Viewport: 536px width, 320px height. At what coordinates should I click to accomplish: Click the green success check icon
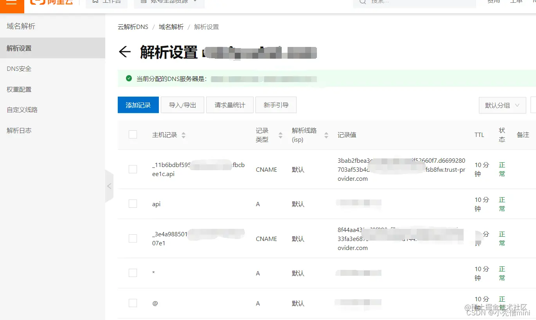[128, 78]
